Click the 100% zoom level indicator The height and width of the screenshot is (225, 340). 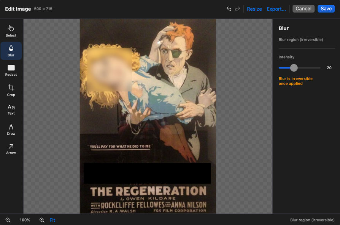tap(25, 220)
